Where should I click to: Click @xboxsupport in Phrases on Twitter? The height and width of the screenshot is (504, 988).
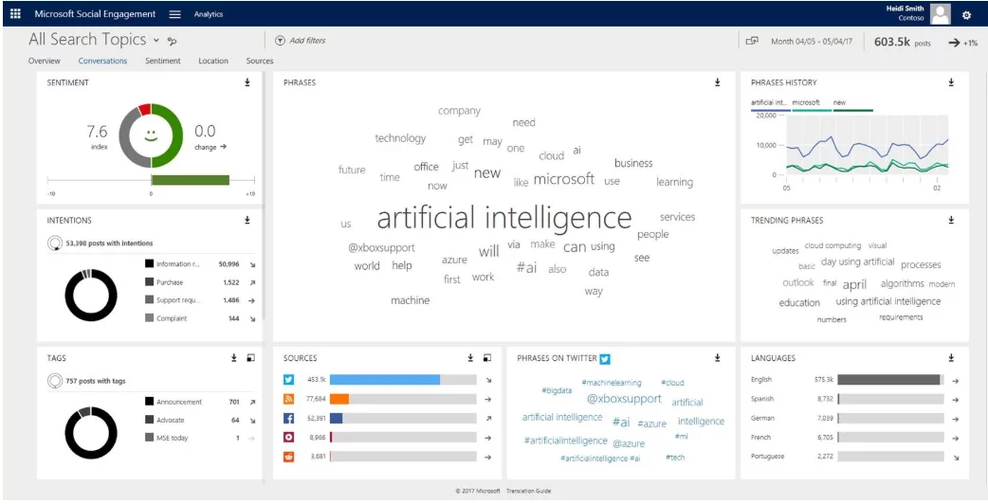625,399
